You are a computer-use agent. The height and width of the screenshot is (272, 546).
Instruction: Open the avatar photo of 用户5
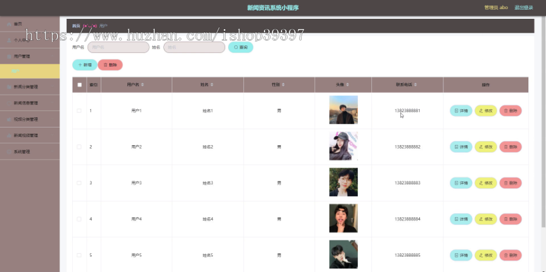click(x=343, y=254)
